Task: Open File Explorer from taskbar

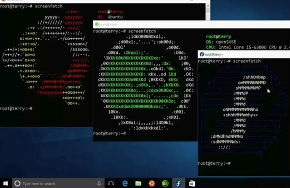Action: coord(138,184)
